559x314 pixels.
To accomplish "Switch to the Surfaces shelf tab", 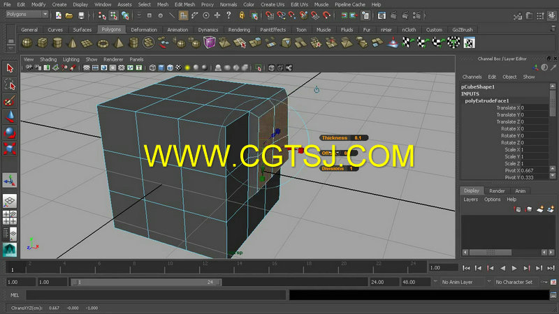I will [82, 30].
